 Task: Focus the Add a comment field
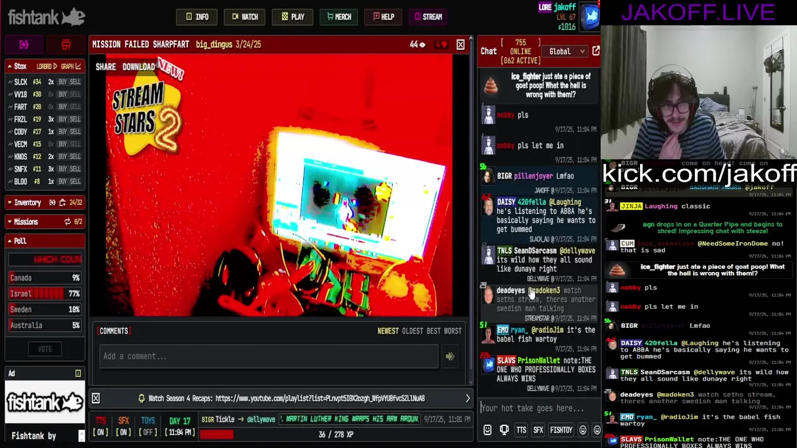tap(268, 357)
